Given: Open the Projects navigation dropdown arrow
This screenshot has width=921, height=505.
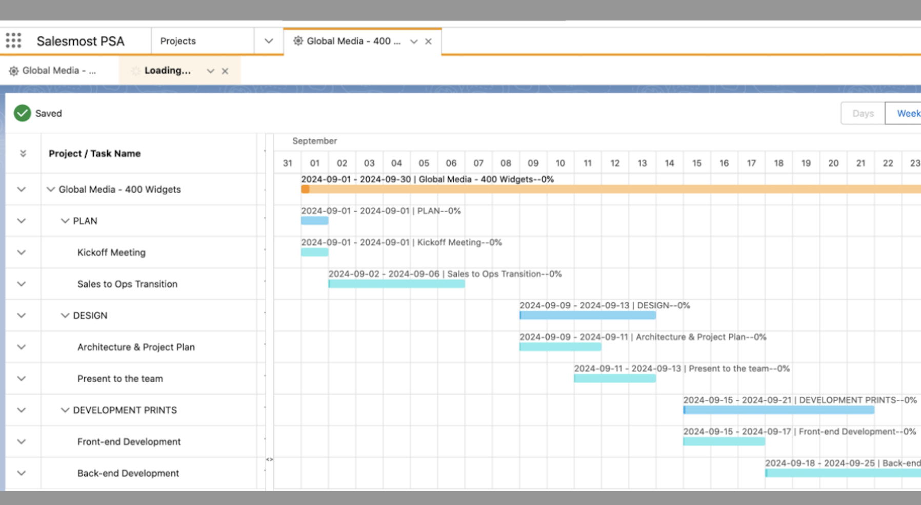Looking at the screenshot, I should pyautogui.click(x=269, y=41).
